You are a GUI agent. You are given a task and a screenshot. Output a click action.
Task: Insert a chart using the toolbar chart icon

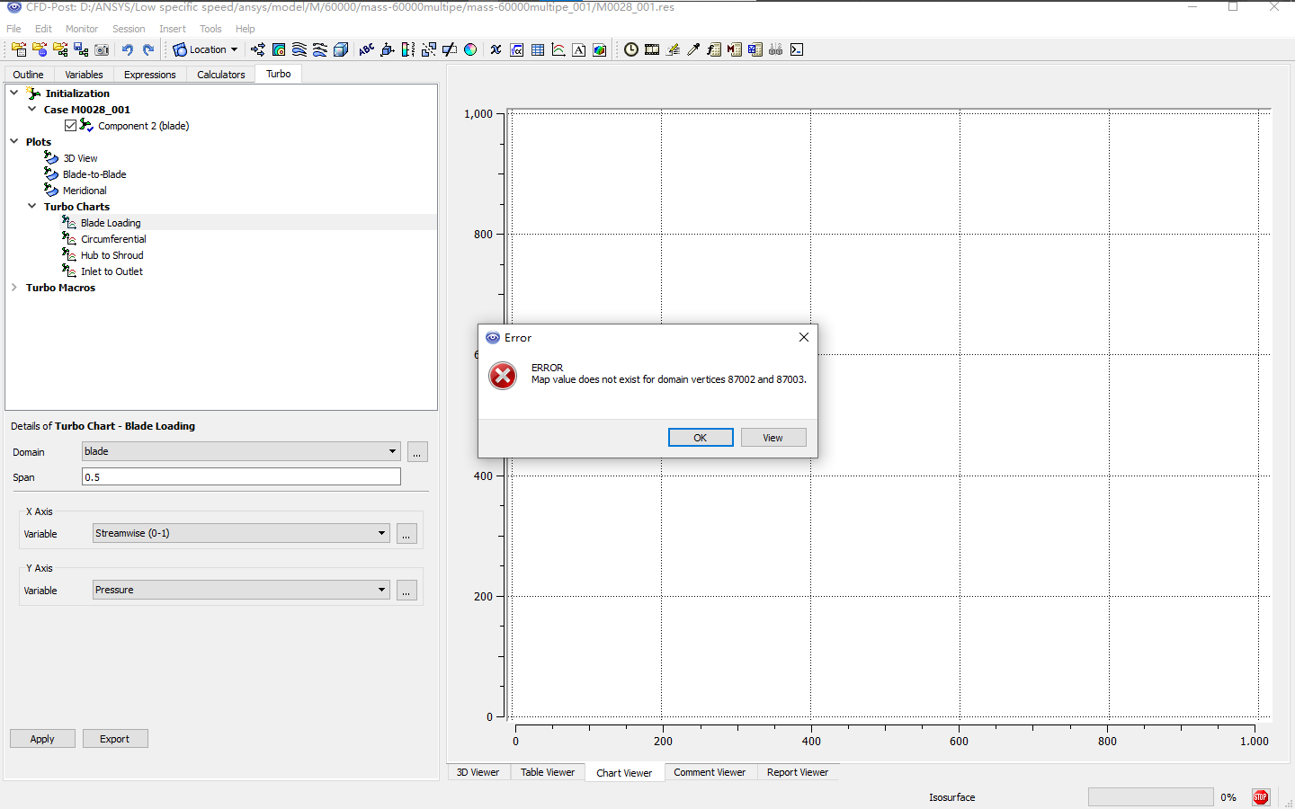click(558, 49)
